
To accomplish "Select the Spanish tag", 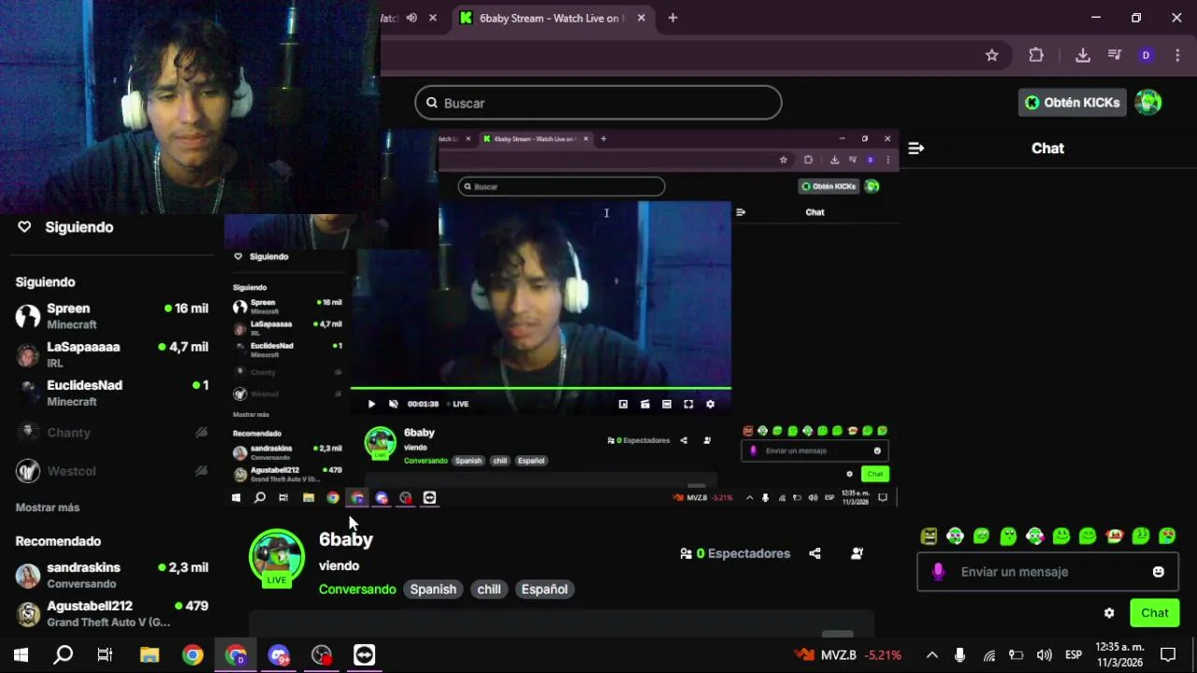I will tap(433, 589).
